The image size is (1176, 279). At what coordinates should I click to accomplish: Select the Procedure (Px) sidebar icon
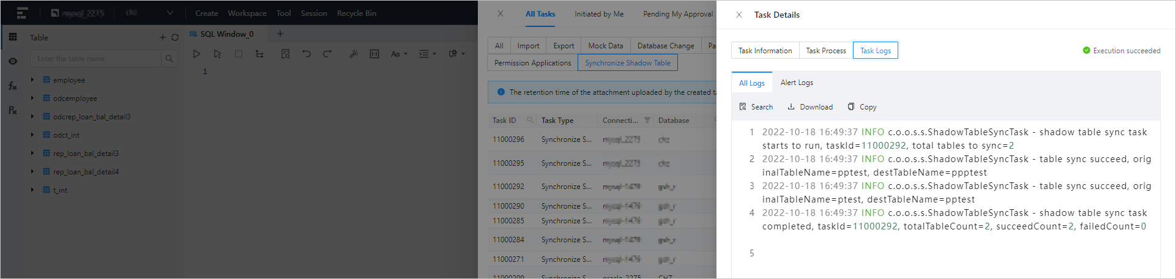(x=13, y=110)
